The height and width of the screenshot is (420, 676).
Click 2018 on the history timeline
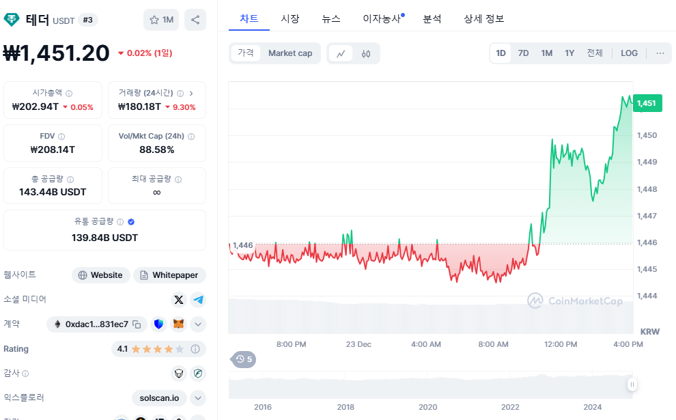346,407
